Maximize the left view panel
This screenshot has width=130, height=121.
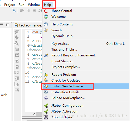click(8, 25)
